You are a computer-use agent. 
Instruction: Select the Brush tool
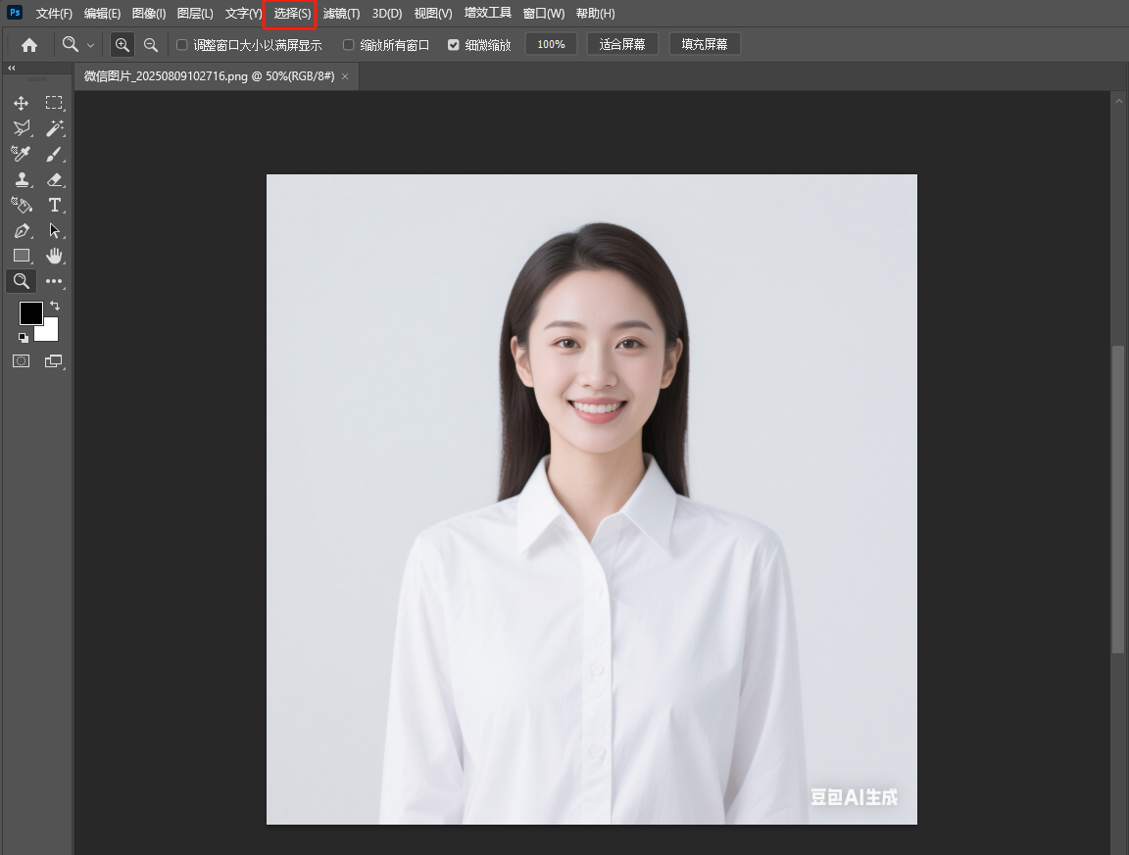(x=54, y=154)
